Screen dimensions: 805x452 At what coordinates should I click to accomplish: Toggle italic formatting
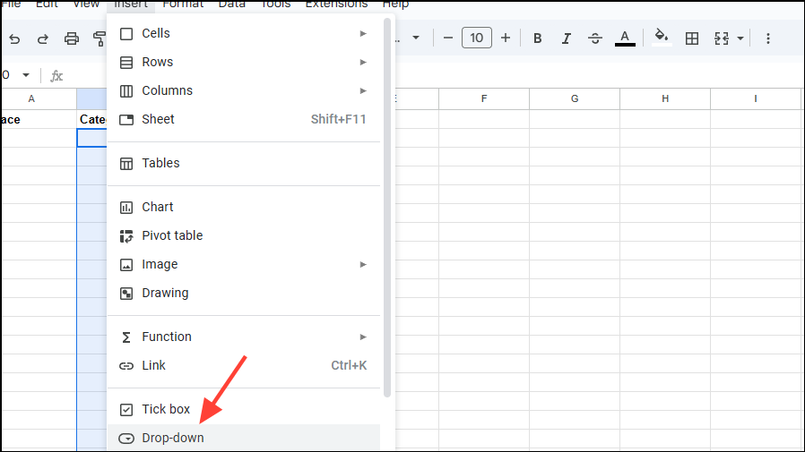[x=567, y=38]
